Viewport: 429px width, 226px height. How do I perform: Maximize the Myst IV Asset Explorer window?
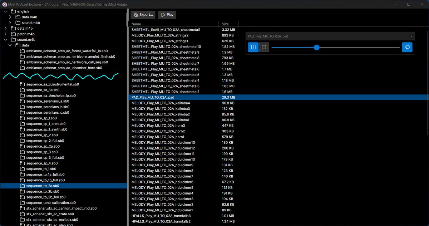click(x=409, y=4)
